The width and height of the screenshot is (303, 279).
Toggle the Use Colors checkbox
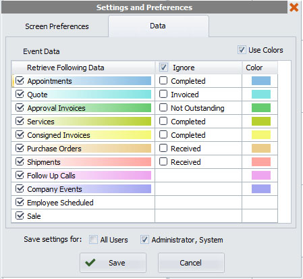[242, 49]
